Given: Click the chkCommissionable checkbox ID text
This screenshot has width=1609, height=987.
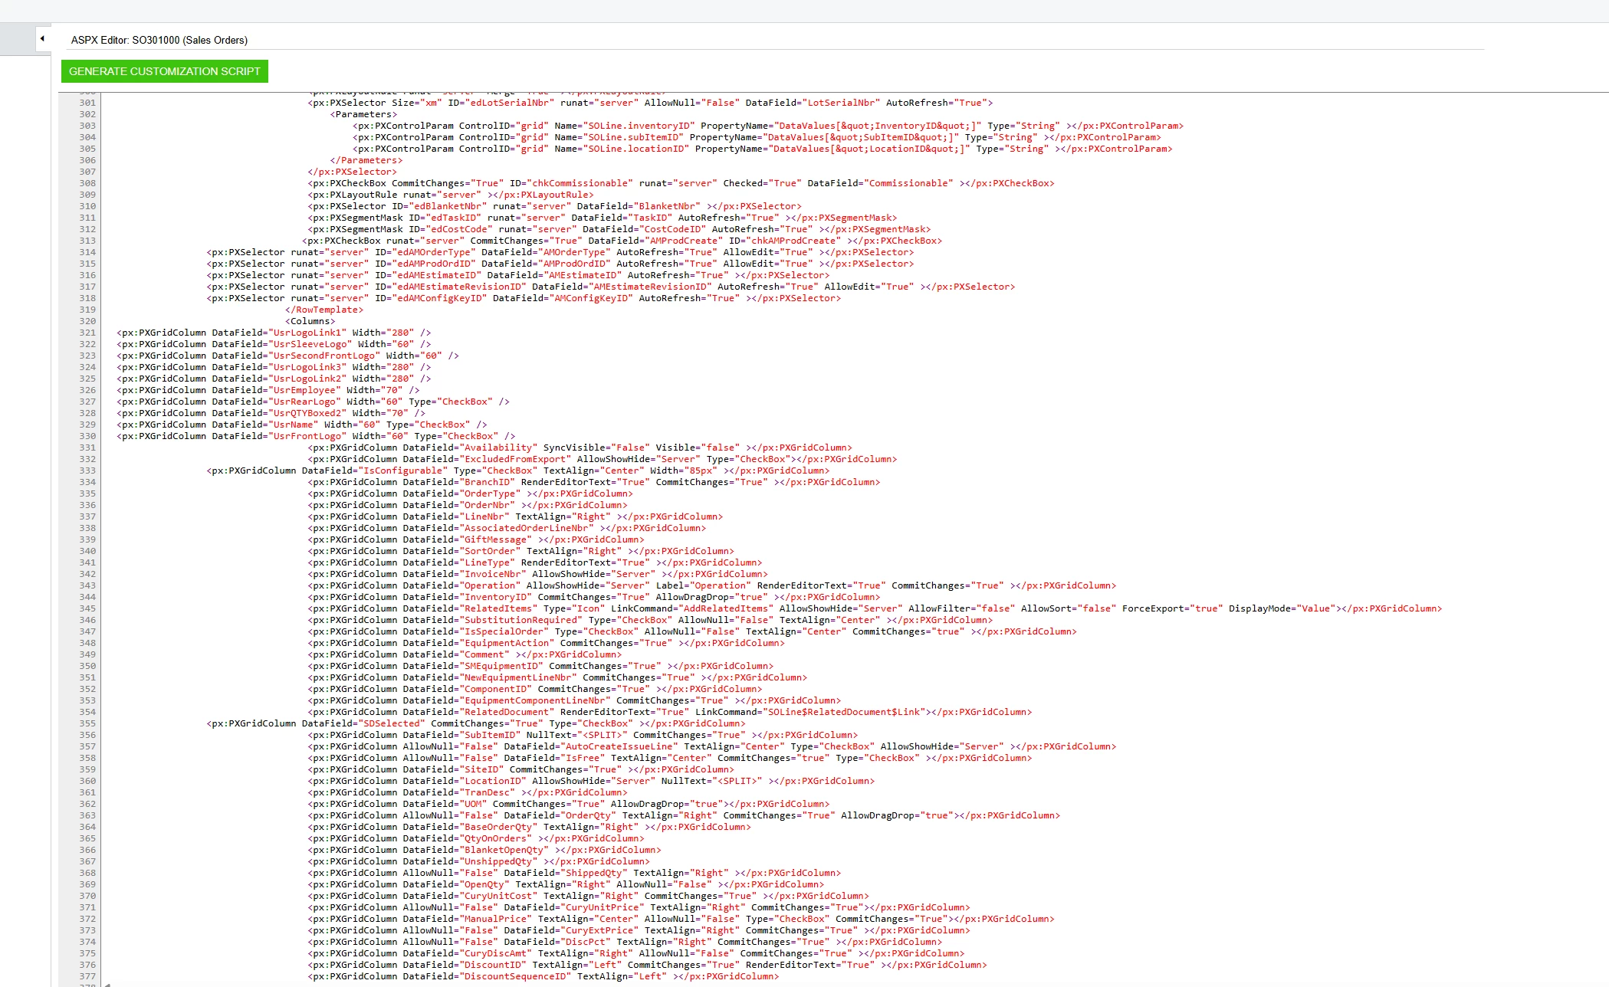Looking at the screenshot, I should pyautogui.click(x=582, y=183).
